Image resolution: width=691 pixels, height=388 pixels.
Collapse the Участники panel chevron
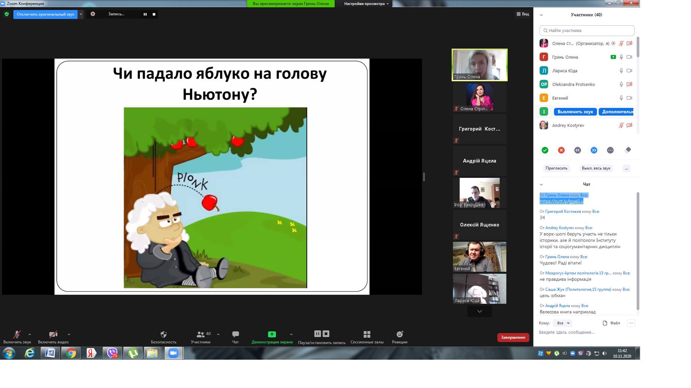[541, 15]
